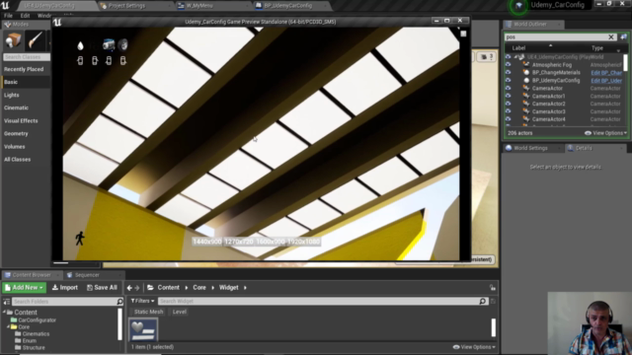The height and width of the screenshot is (355, 632).
Task: Click the camera icon in game preview
Action: 109,44
